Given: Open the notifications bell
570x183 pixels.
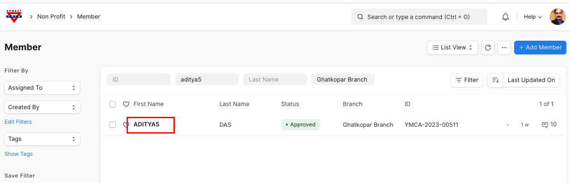Looking at the screenshot, I should pyautogui.click(x=505, y=17).
